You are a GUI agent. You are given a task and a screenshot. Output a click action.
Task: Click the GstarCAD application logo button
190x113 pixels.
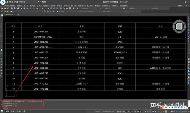pyautogui.click(x=3, y=2)
